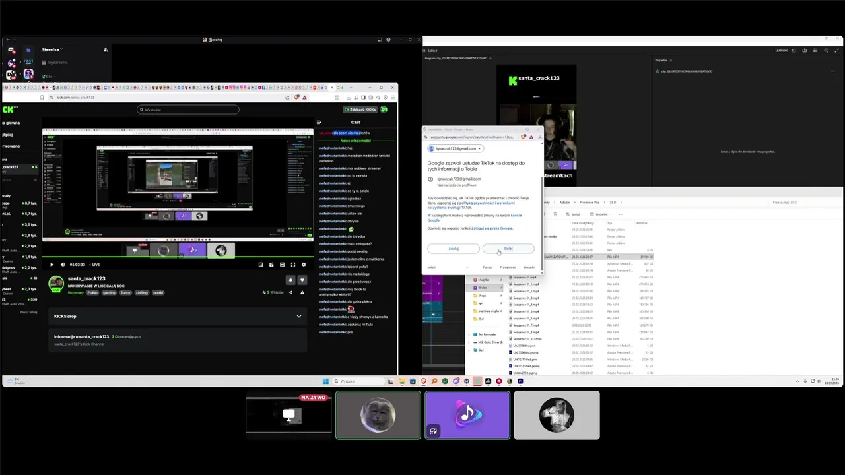Screen dimensions: 845x475
Task: Click 25.0 breadcrumb in Explorer
Action: 613,203
